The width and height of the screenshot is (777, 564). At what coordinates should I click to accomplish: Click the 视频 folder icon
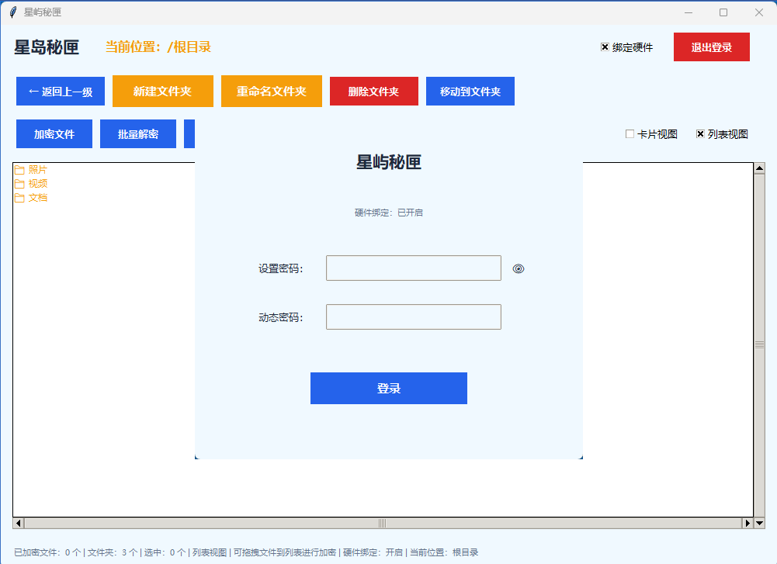(x=20, y=184)
